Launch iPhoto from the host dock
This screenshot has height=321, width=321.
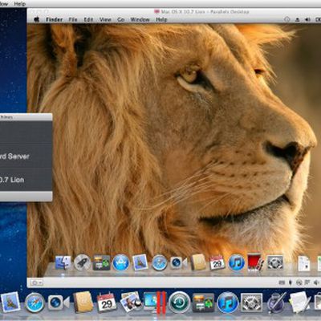(131, 302)
